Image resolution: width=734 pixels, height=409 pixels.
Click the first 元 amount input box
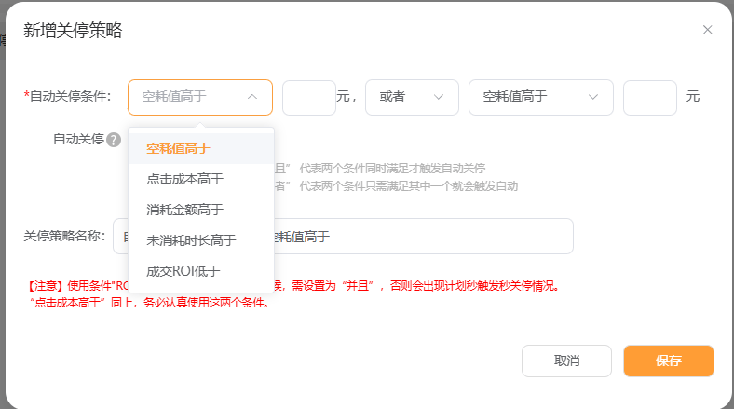(308, 97)
